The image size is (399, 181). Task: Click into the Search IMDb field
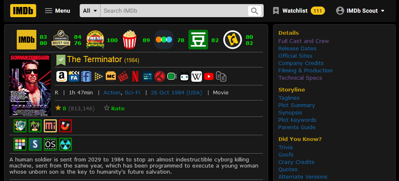[x=174, y=11]
